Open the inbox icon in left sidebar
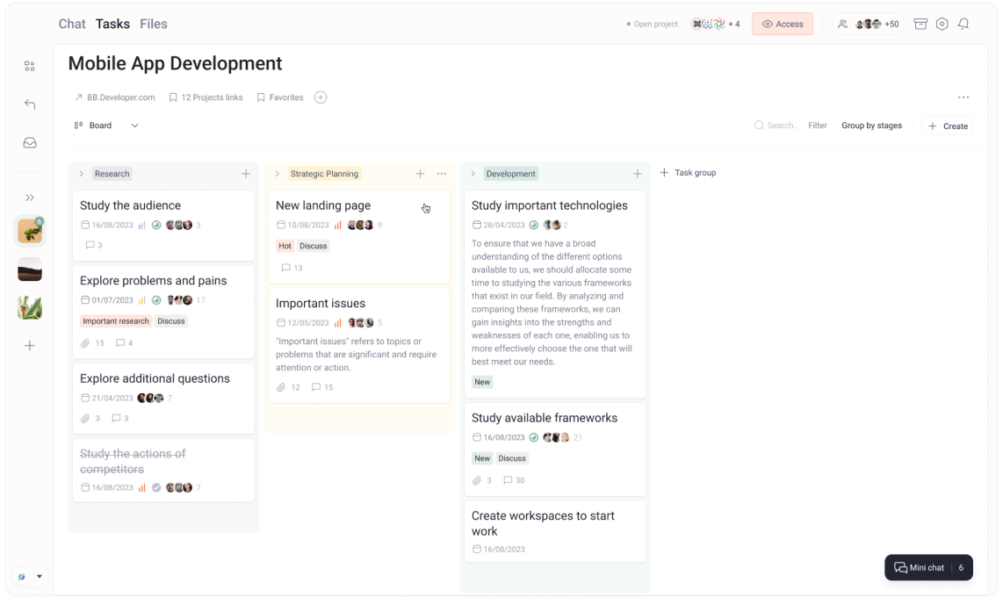Image resolution: width=1003 pixels, height=604 pixels. point(30,142)
